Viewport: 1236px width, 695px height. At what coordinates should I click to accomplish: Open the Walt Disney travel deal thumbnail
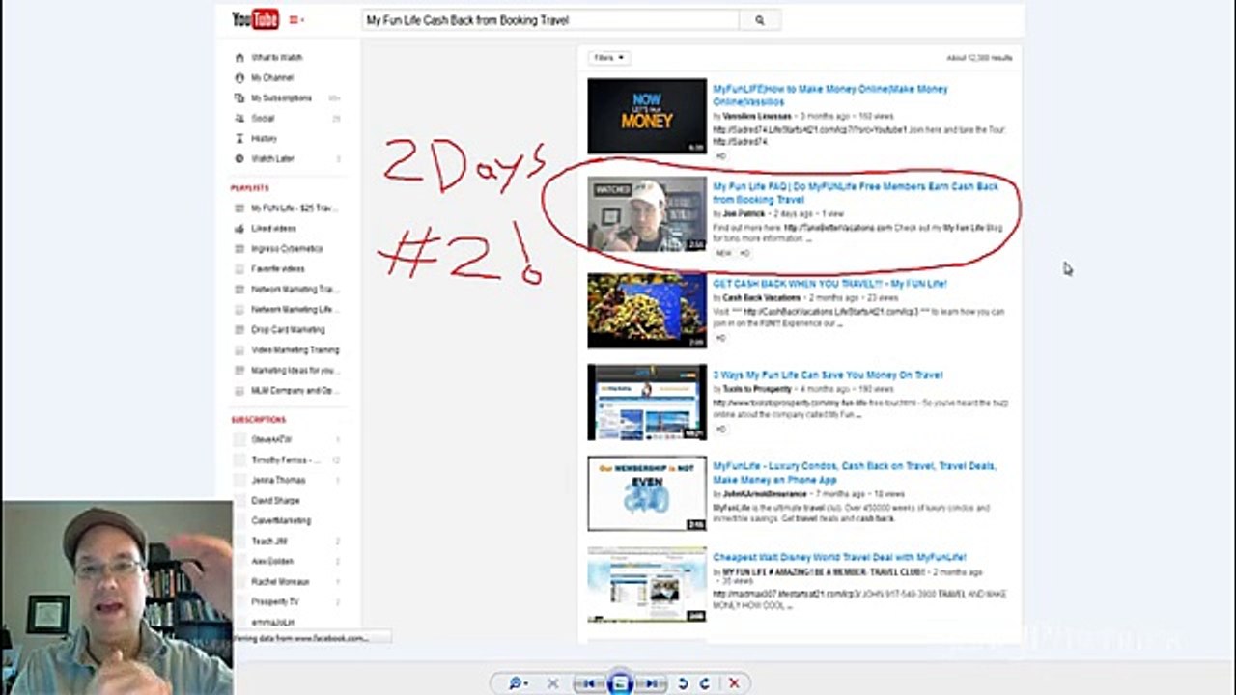click(x=647, y=585)
